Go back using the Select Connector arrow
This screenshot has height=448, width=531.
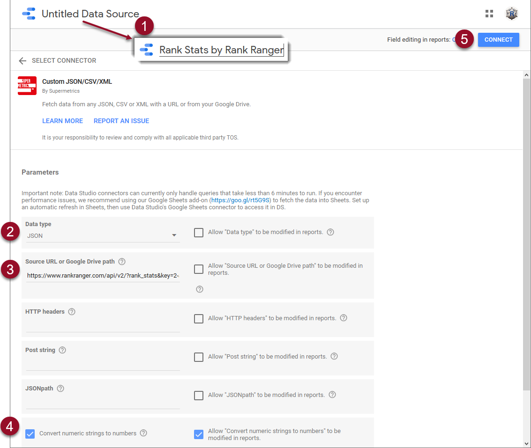coord(22,60)
